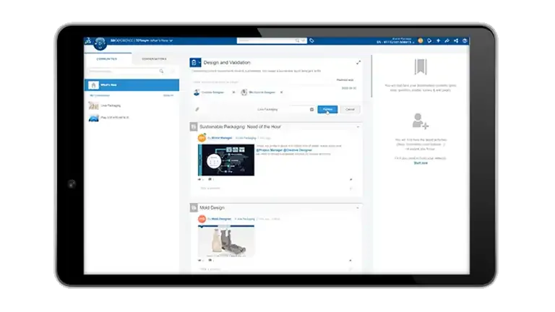
Task: Open the Mold Design post title
Action: (212, 208)
